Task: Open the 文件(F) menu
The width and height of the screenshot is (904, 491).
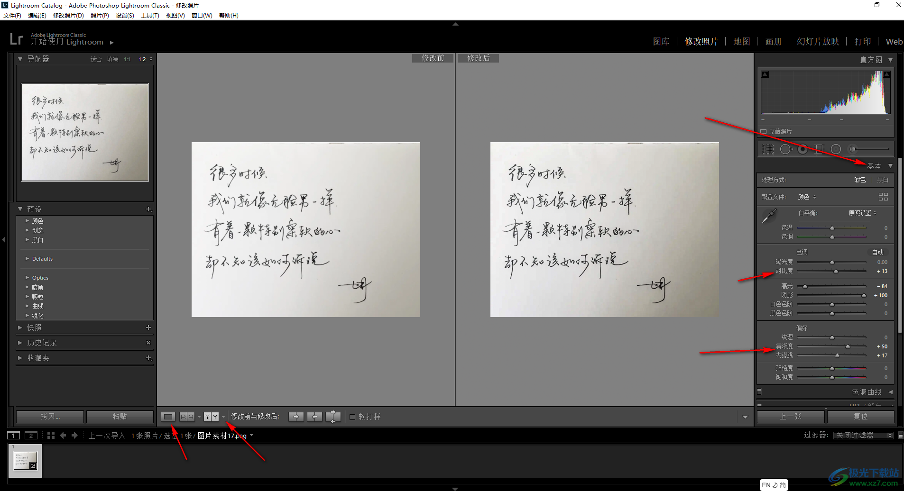Action: point(12,15)
